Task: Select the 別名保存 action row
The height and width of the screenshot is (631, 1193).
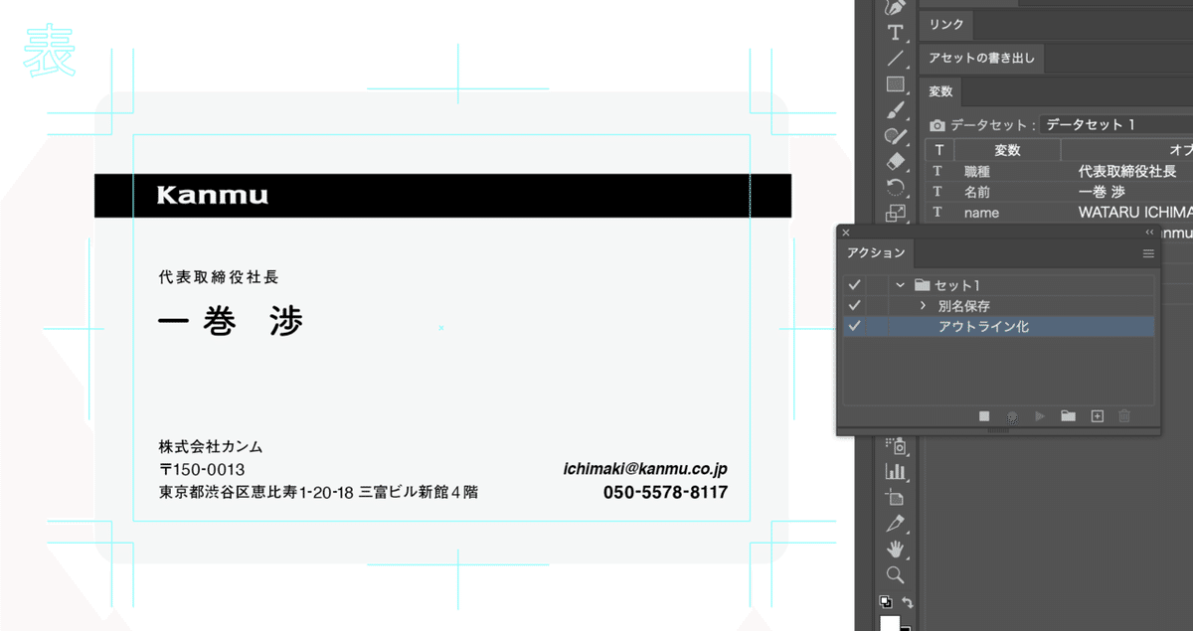Action: point(998,305)
